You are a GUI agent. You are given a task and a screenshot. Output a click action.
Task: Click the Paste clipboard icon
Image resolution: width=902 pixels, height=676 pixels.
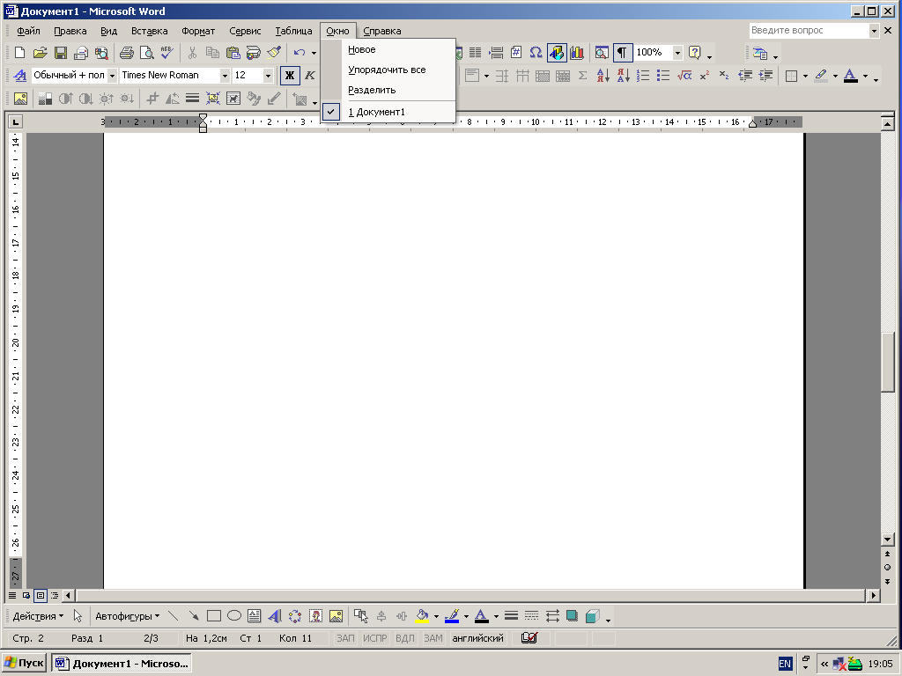[233, 53]
